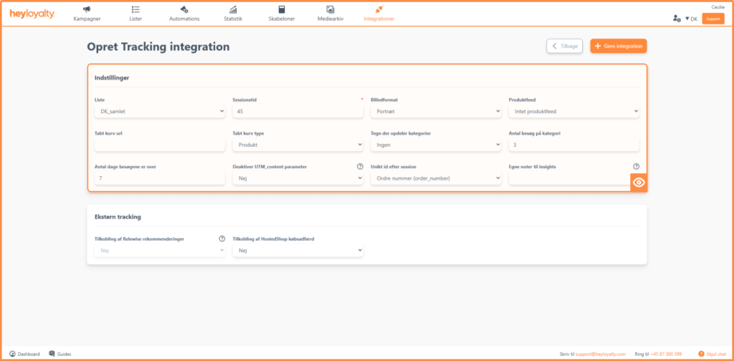
Task: Open Automations section icon
Action: coord(184,9)
